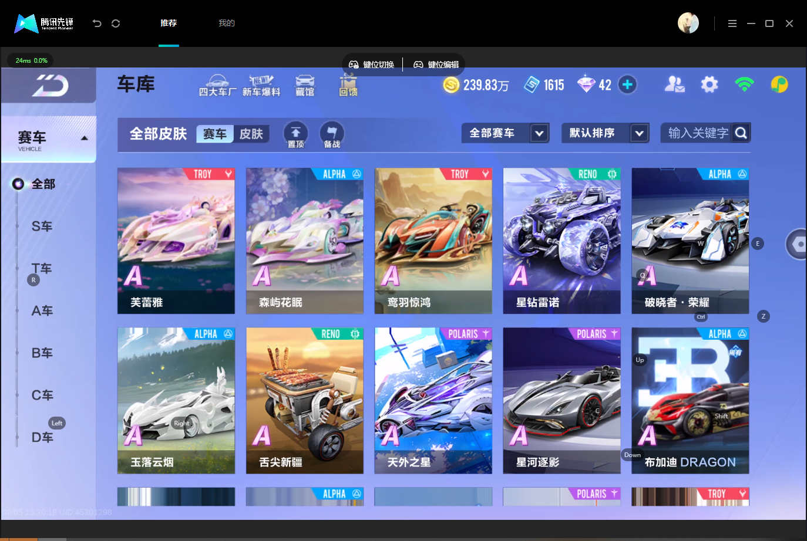Select the T车 category
Screen dimensions: 807x541
pos(42,269)
